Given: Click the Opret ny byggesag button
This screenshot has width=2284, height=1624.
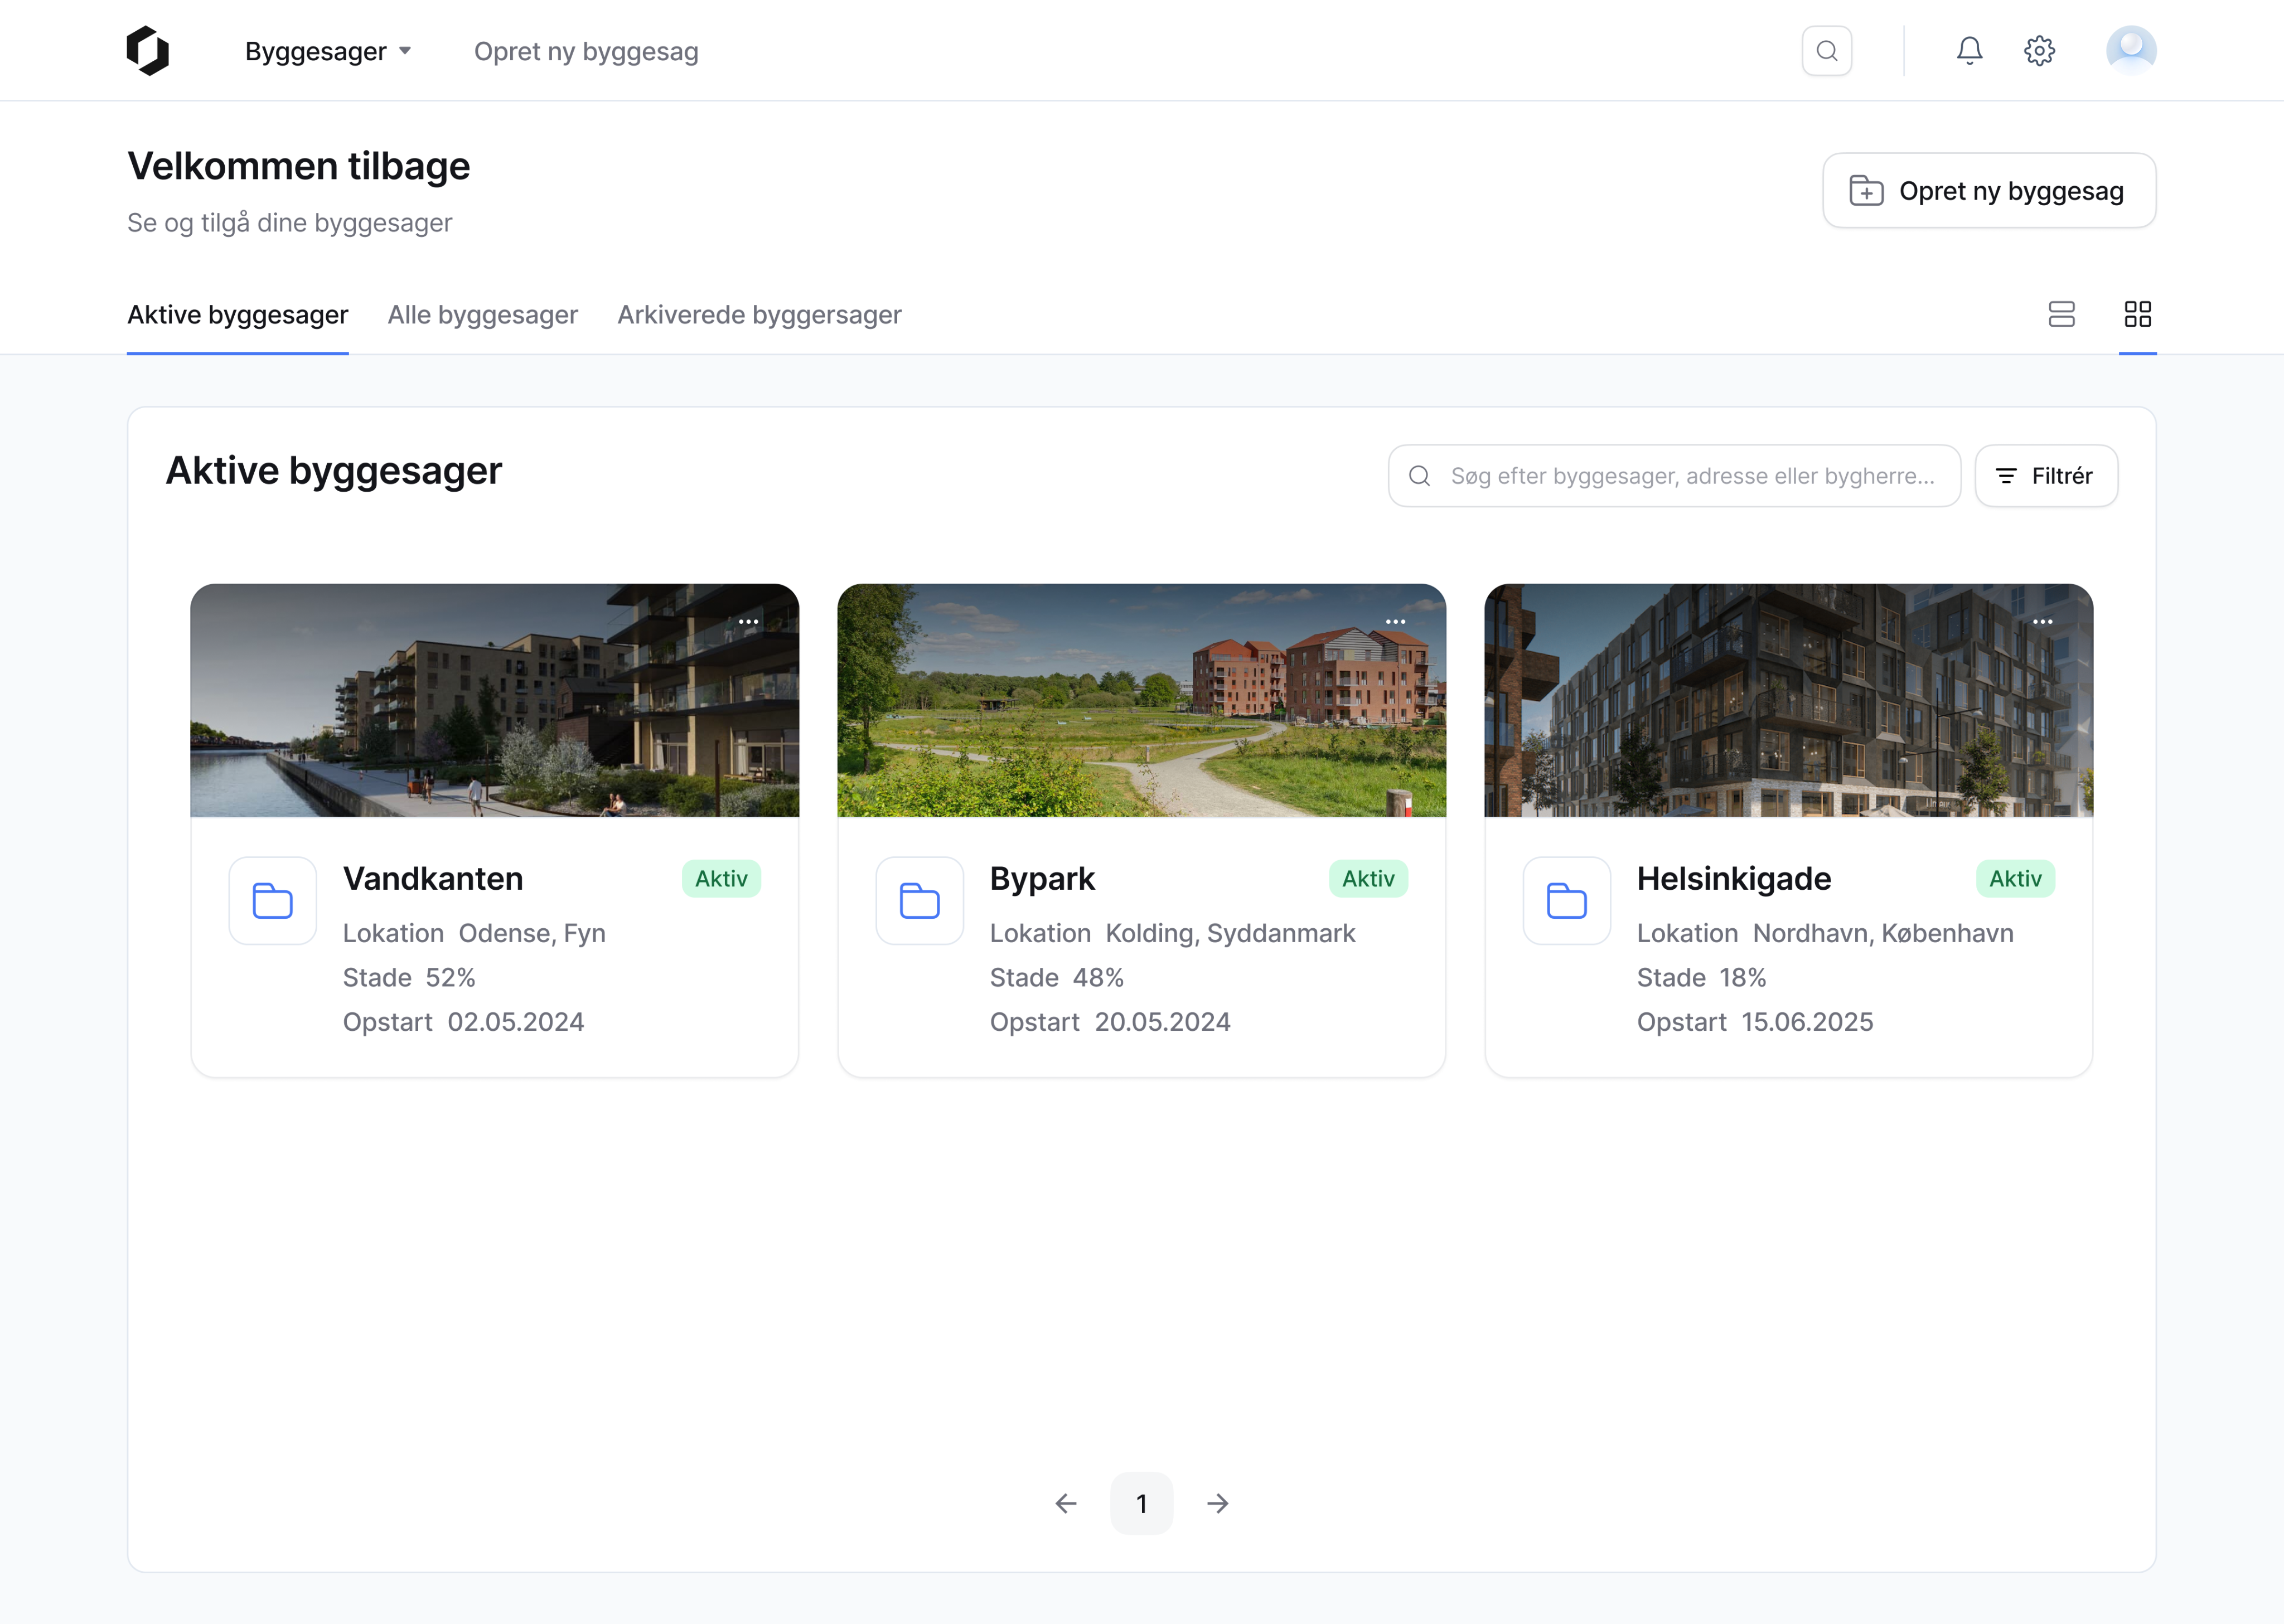Looking at the screenshot, I should click(1988, 190).
